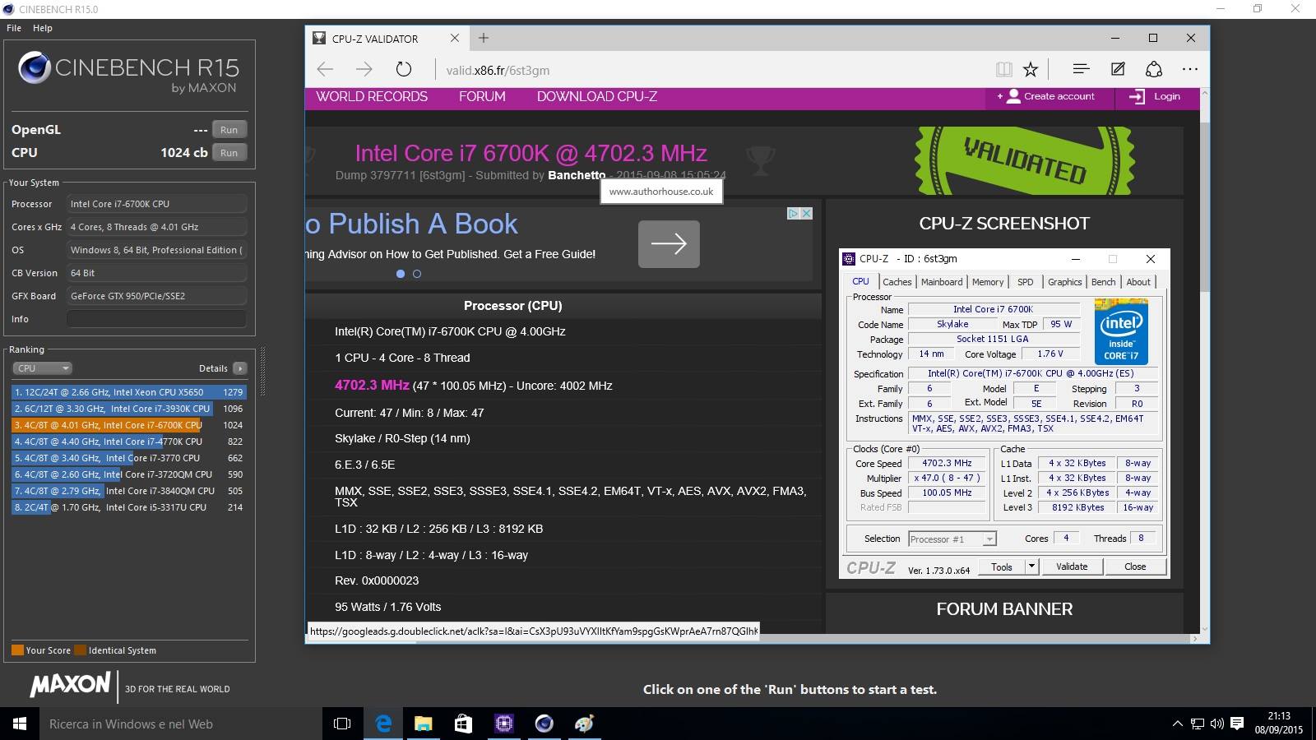Click CPU-Z Close button
Image resolution: width=1316 pixels, height=740 pixels.
click(x=1135, y=567)
